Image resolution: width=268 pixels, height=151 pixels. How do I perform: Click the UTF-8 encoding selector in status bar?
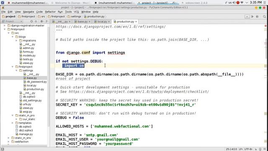pyautogui.click(x=248, y=149)
